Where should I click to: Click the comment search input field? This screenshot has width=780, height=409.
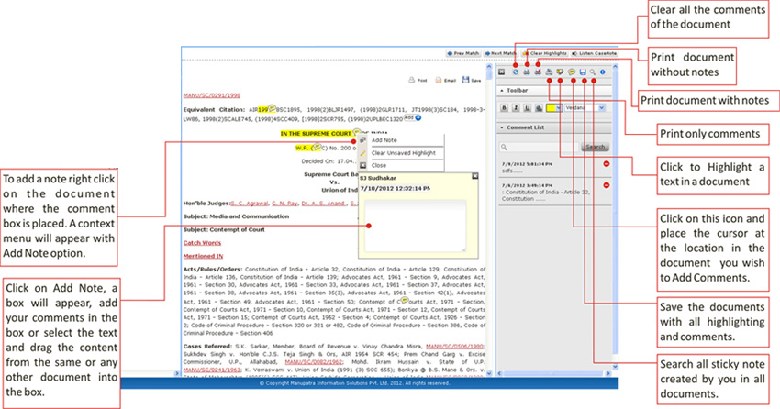(540, 147)
